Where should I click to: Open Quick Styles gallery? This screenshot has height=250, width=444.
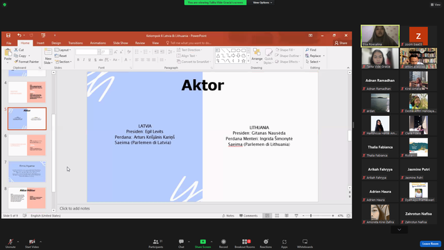[268, 56]
